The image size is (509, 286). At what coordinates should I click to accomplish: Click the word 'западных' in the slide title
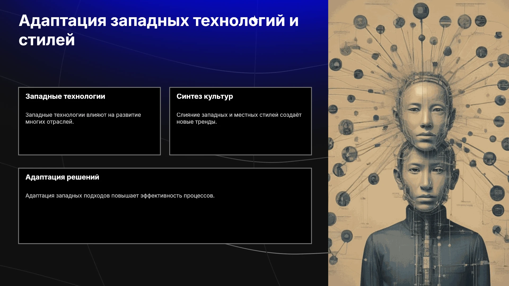pos(150,21)
